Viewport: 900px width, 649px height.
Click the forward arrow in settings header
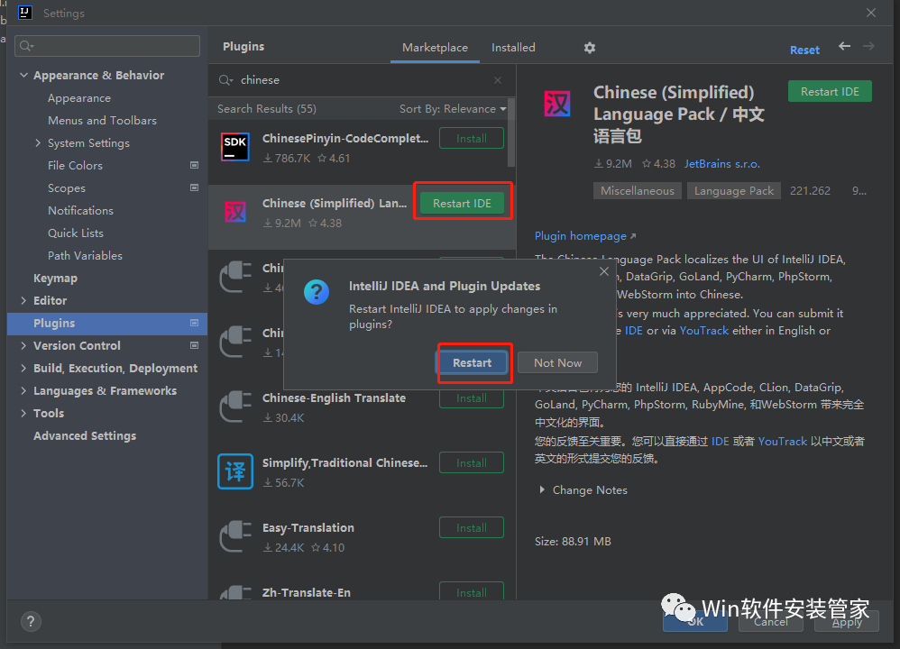click(x=869, y=46)
